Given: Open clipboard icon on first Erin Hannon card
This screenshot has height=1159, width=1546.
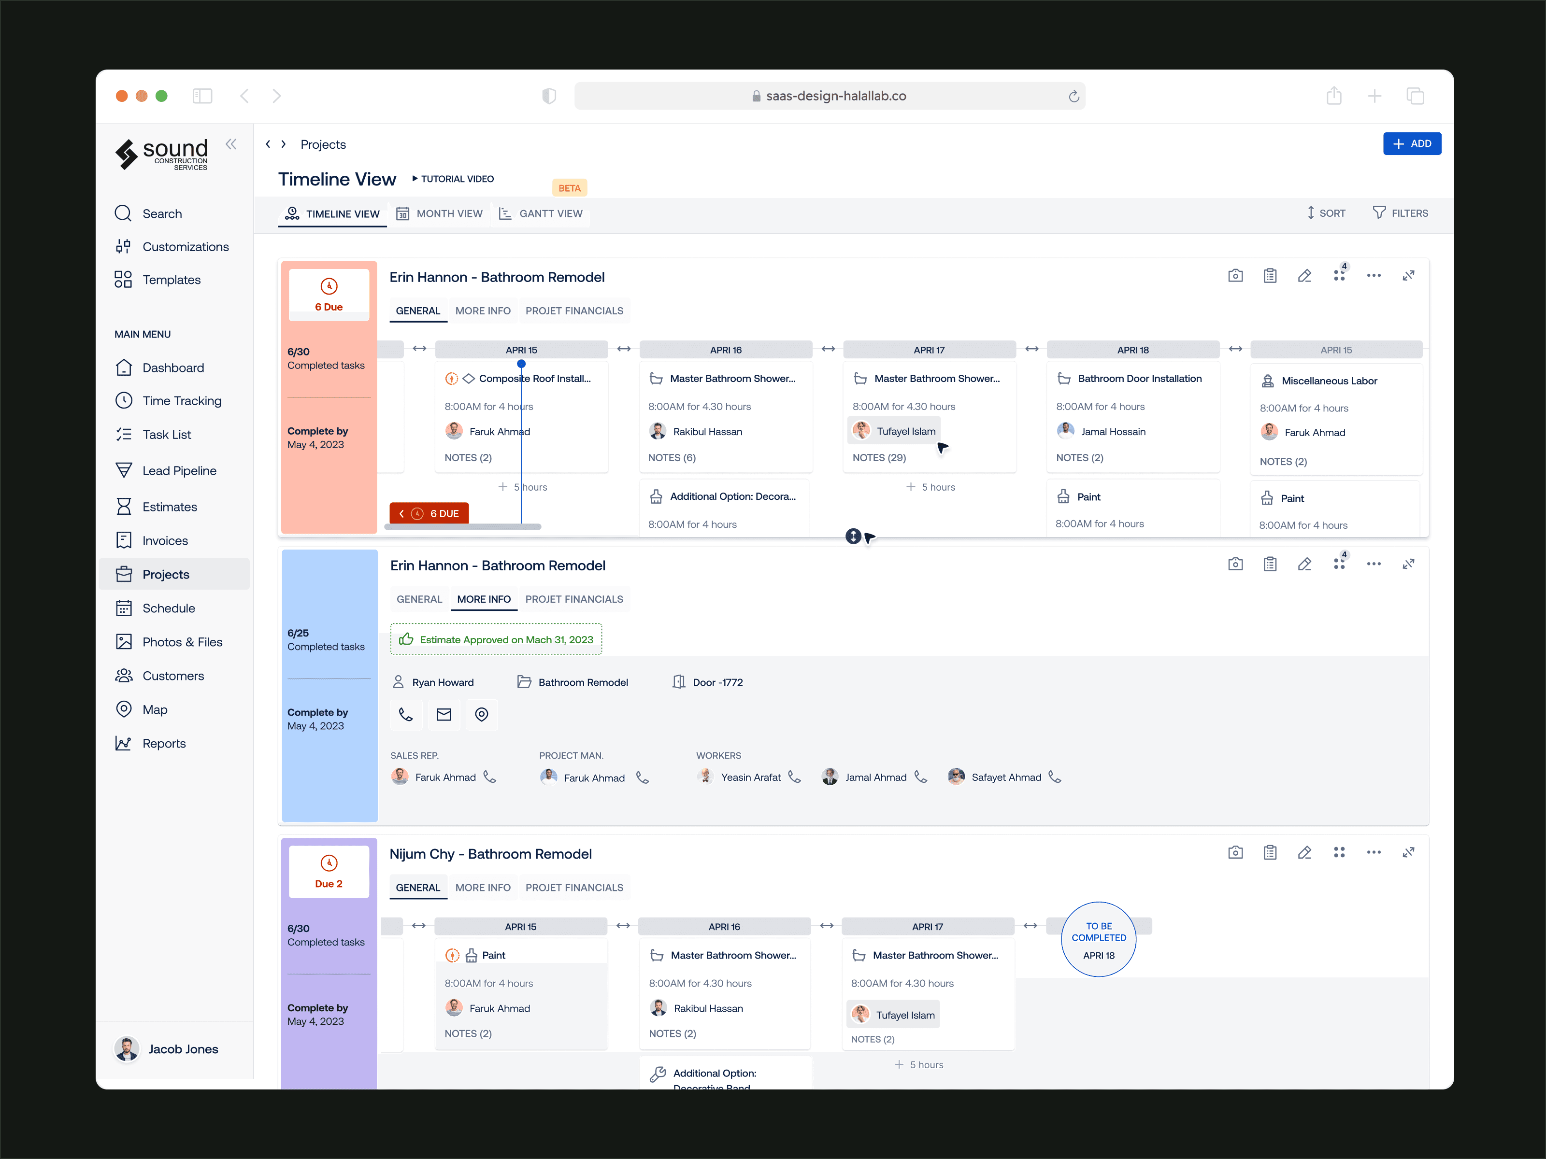Looking at the screenshot, I should tap(1270, 275).
